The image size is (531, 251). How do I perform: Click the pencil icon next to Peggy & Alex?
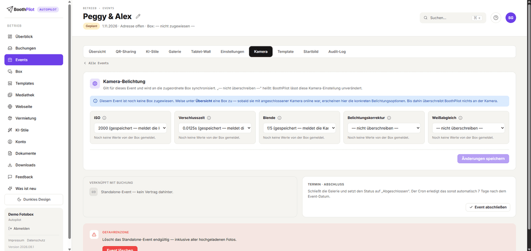click(x=138, y=16)
